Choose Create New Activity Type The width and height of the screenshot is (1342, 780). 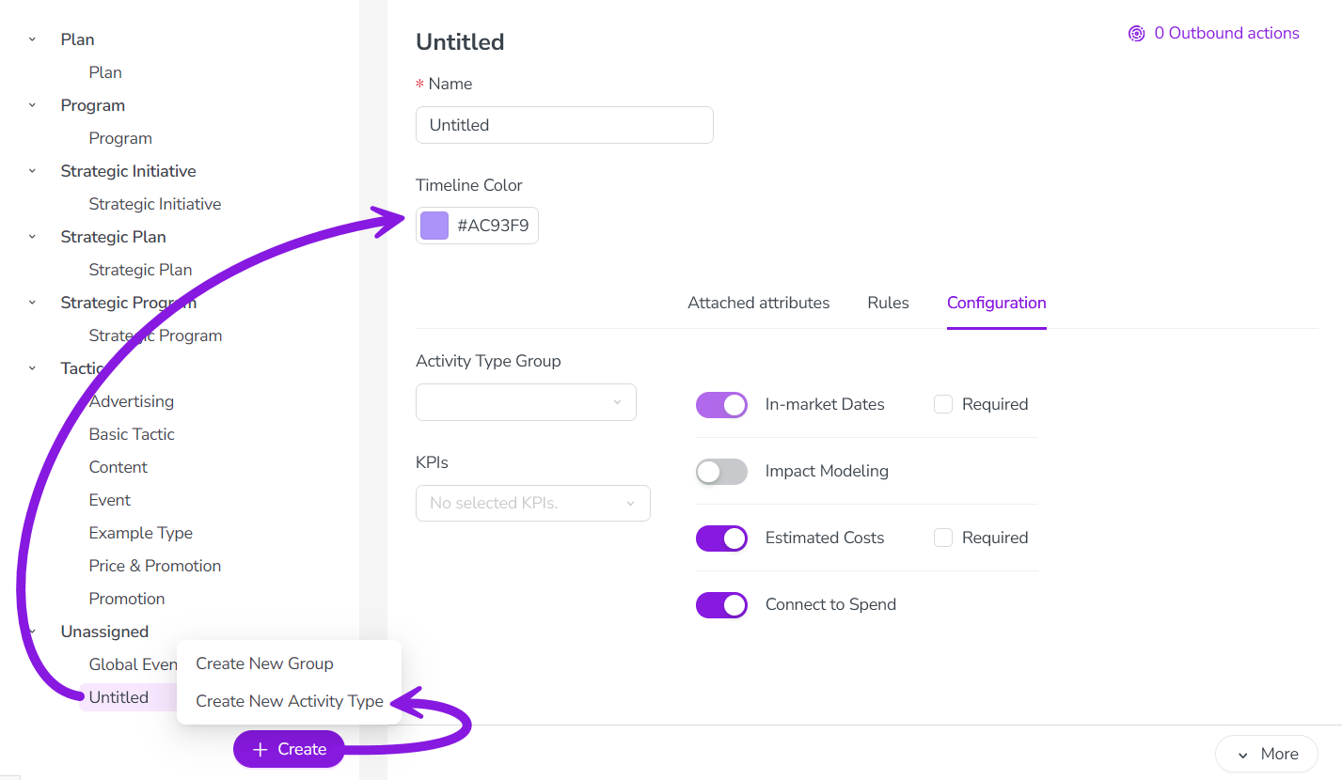tap(290, 701)
